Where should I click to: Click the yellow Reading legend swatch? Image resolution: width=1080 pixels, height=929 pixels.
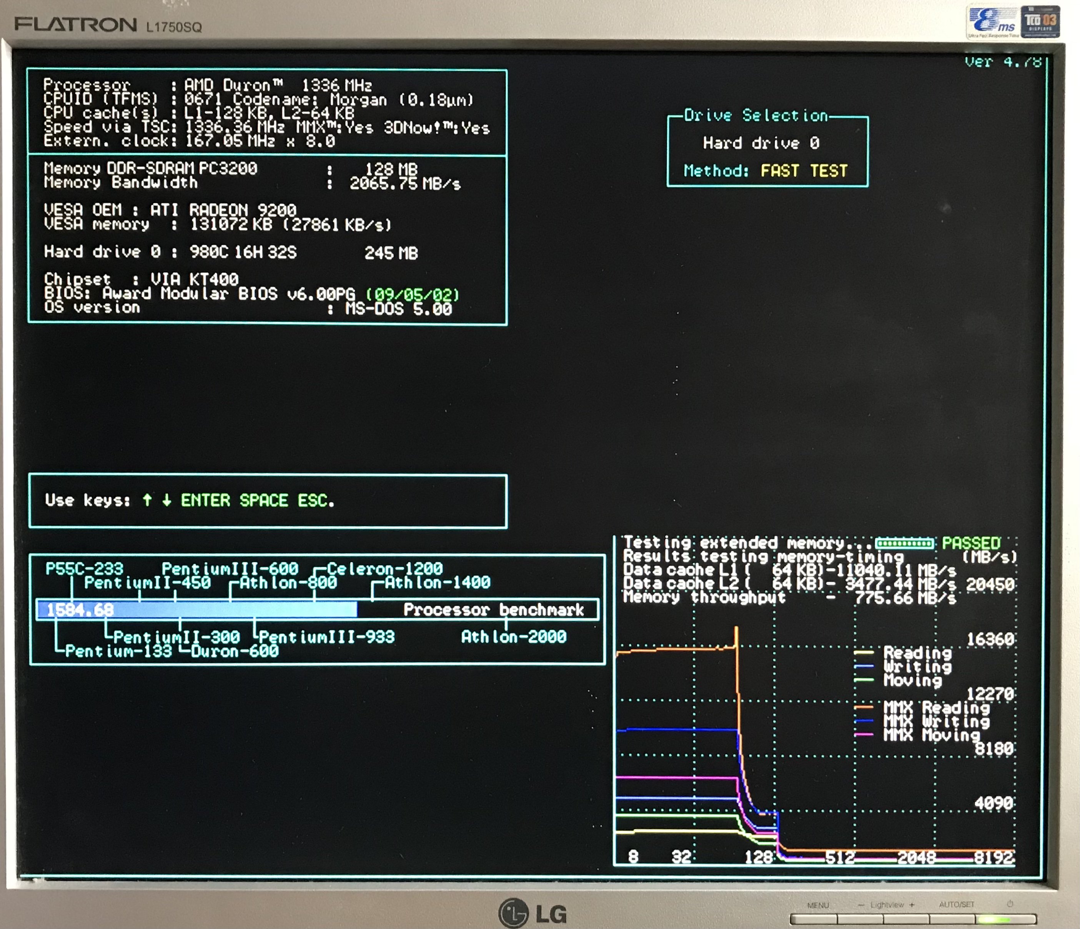point(864,652)
